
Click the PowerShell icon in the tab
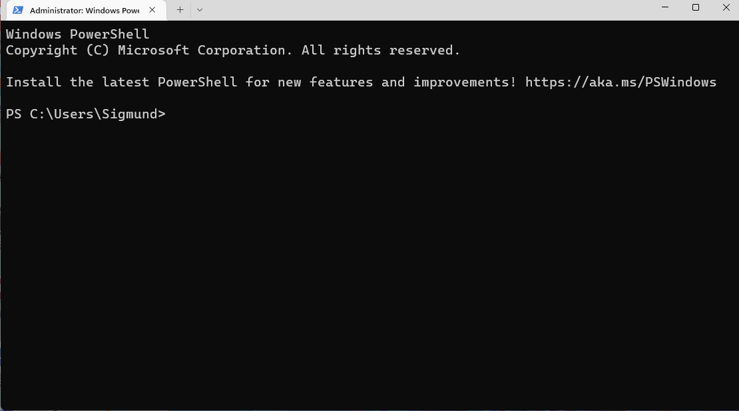tap(18, 10)
